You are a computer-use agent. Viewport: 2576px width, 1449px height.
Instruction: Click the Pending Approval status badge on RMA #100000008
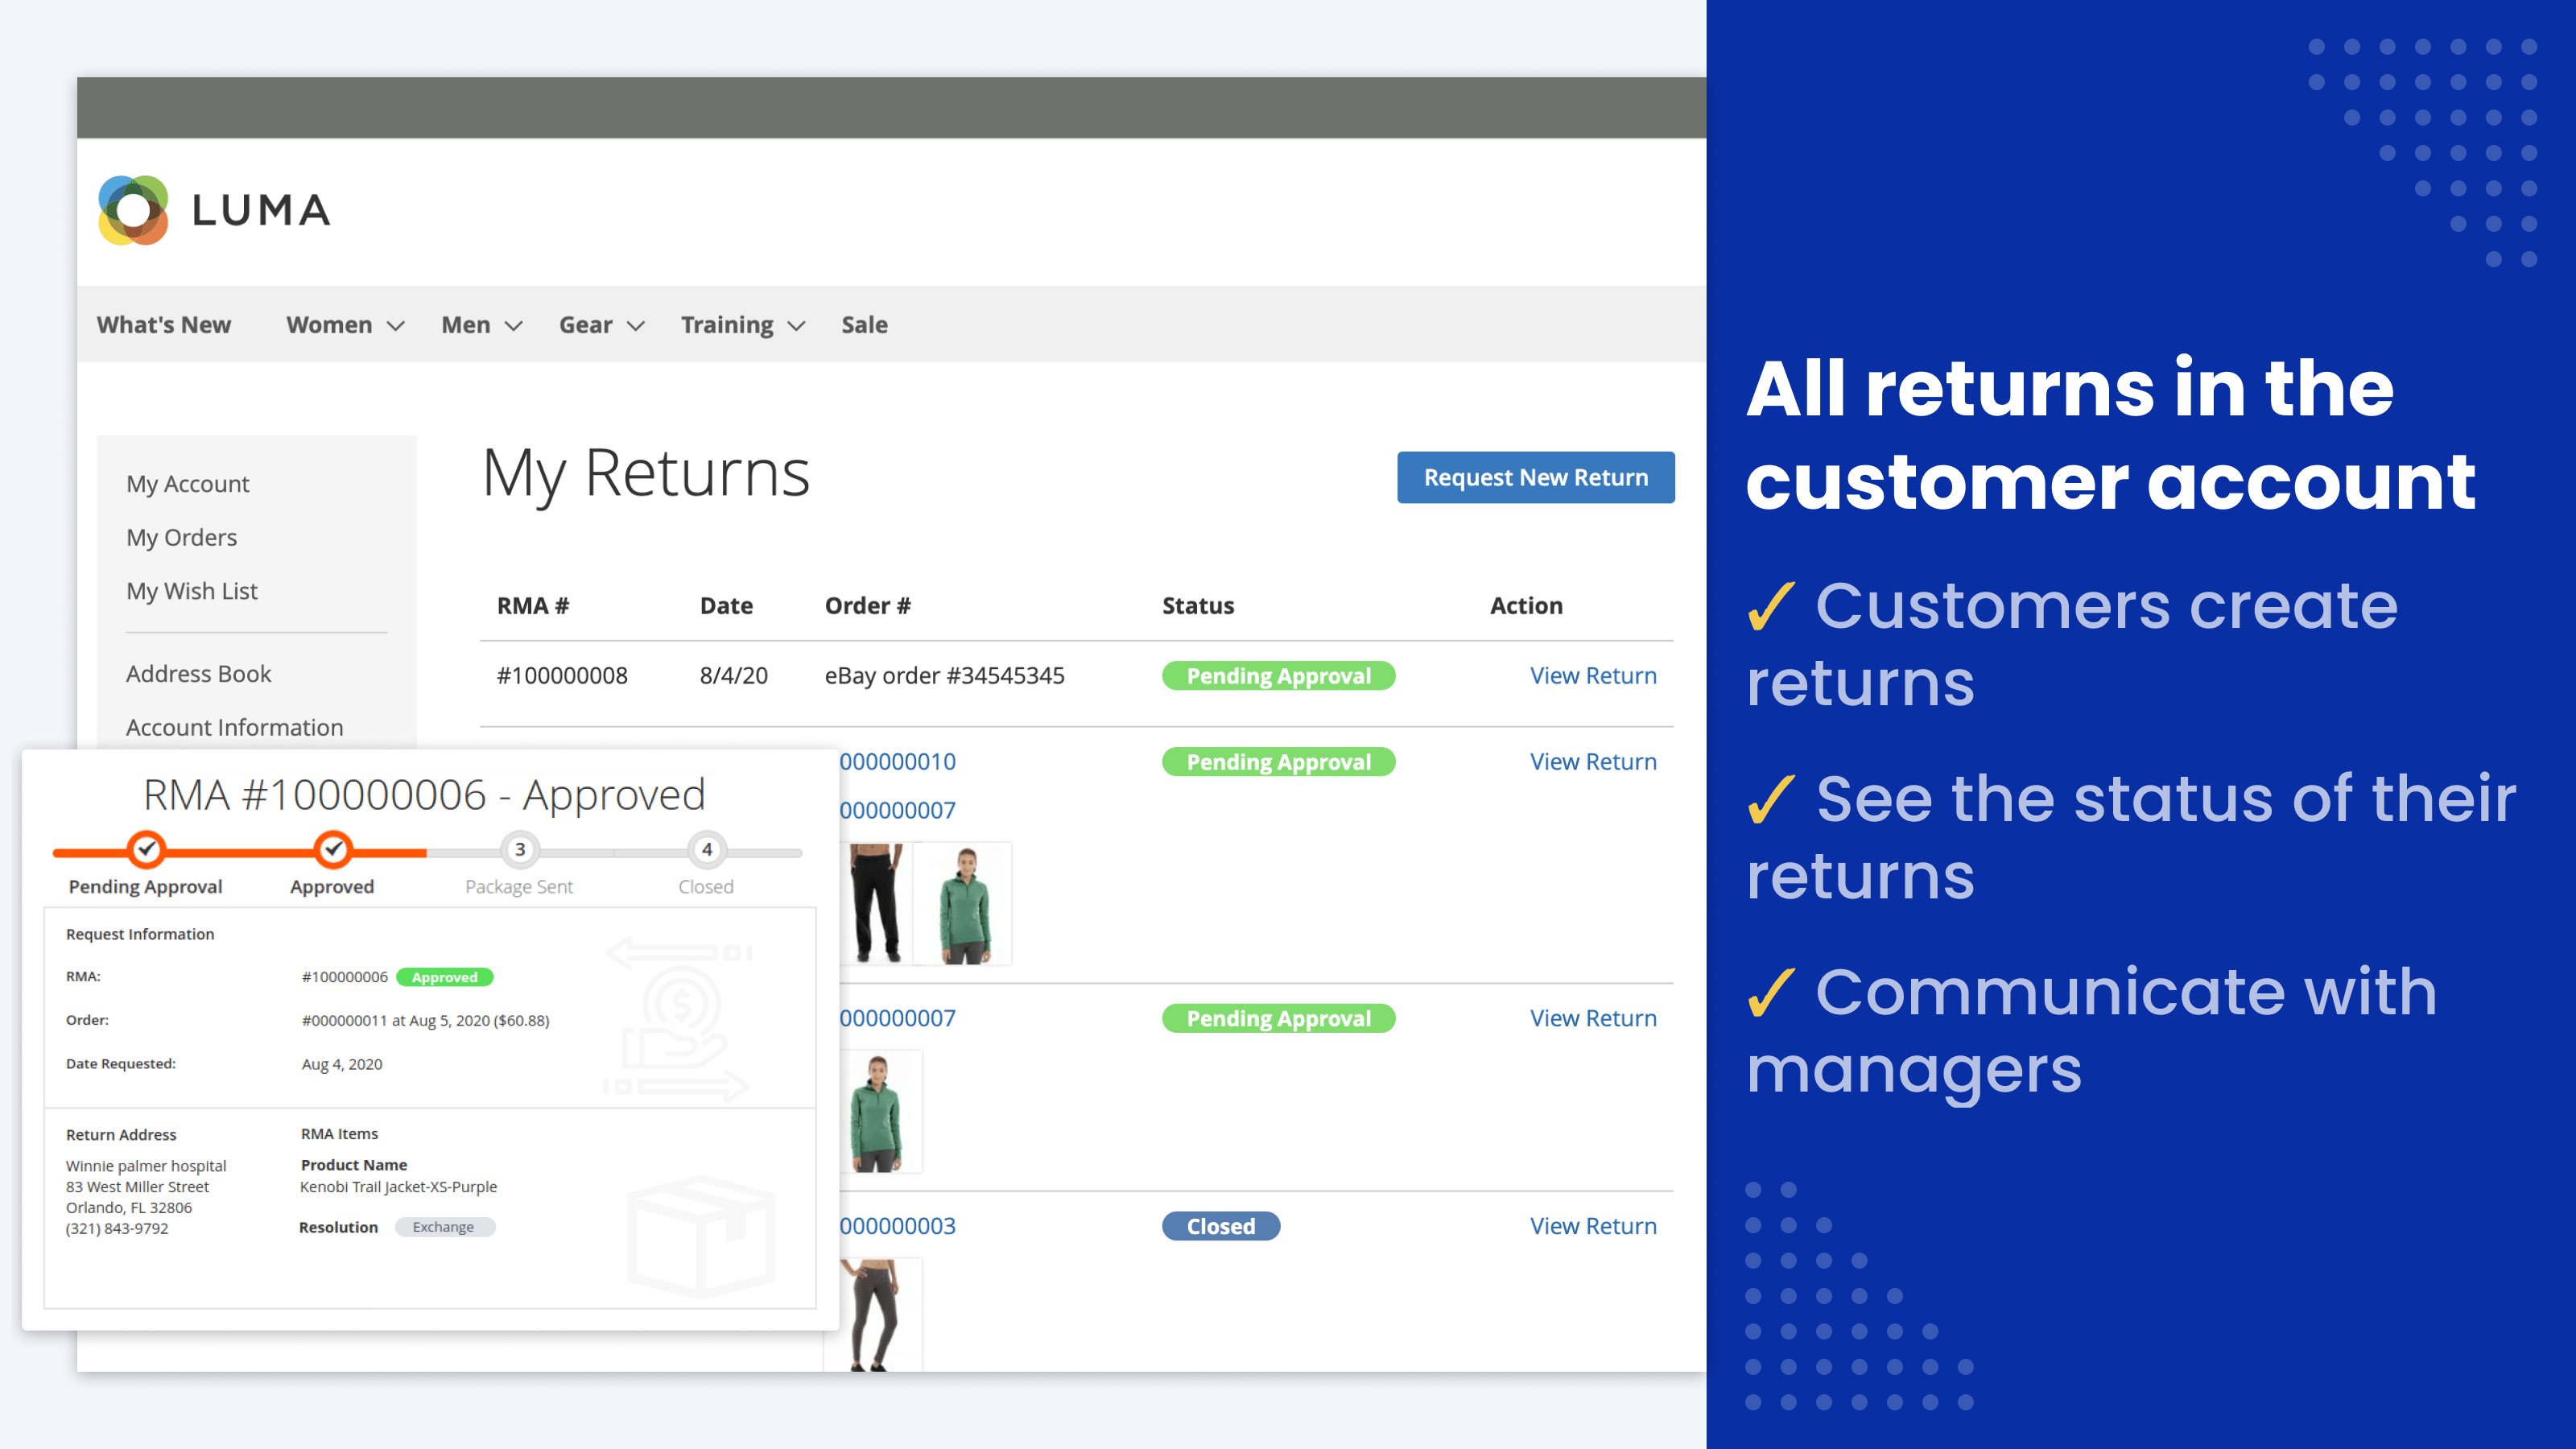point(1278,674)
